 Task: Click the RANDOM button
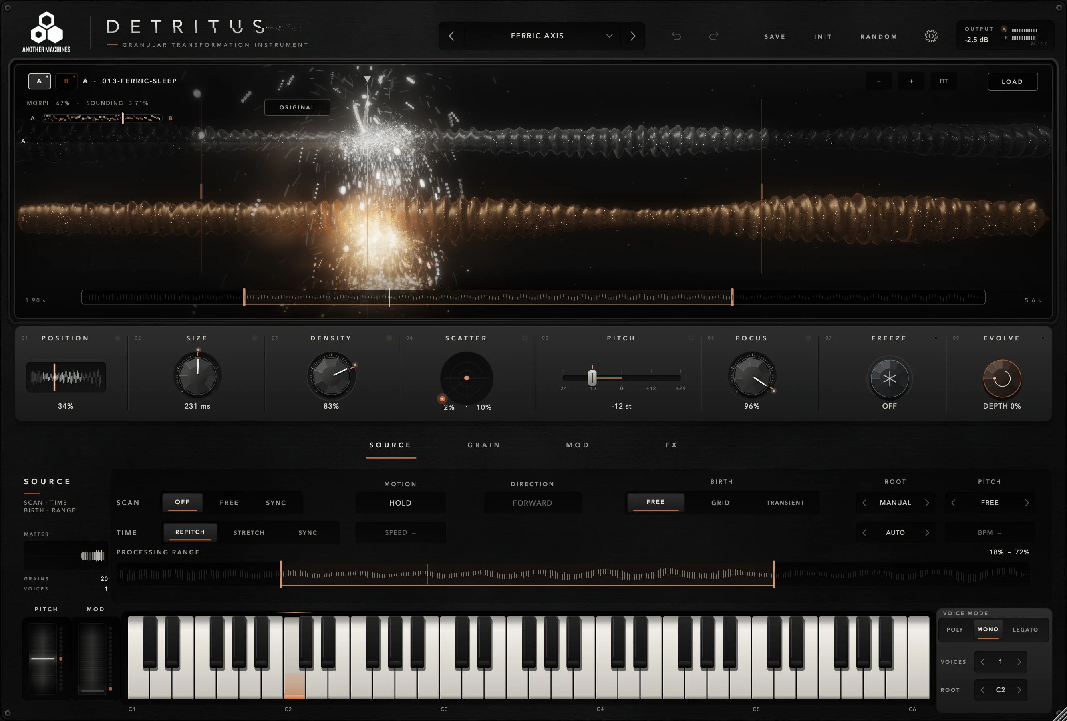(879, 37)
